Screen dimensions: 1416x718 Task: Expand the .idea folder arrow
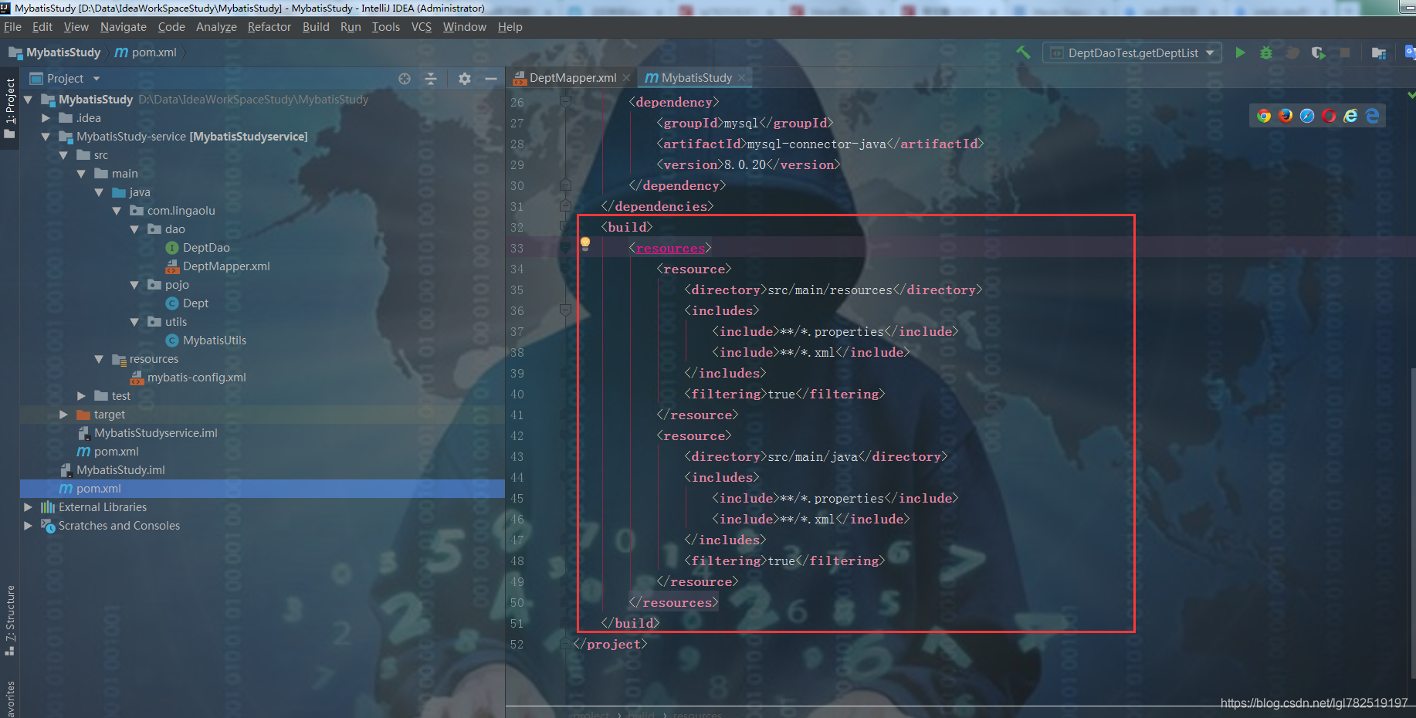[x=46, y=118]
